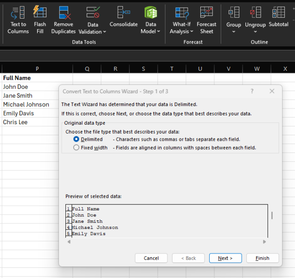Click the preview's right scroll arrow
Screen dimensions: 295x278
tap(264, 241)
